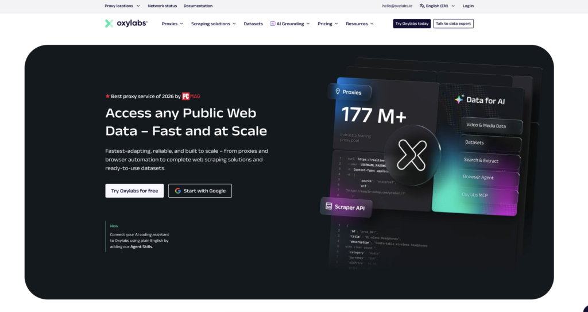Click the 177 M+ statistic
Viewport: 588px width, 312px height.
[x=374, y=115]
